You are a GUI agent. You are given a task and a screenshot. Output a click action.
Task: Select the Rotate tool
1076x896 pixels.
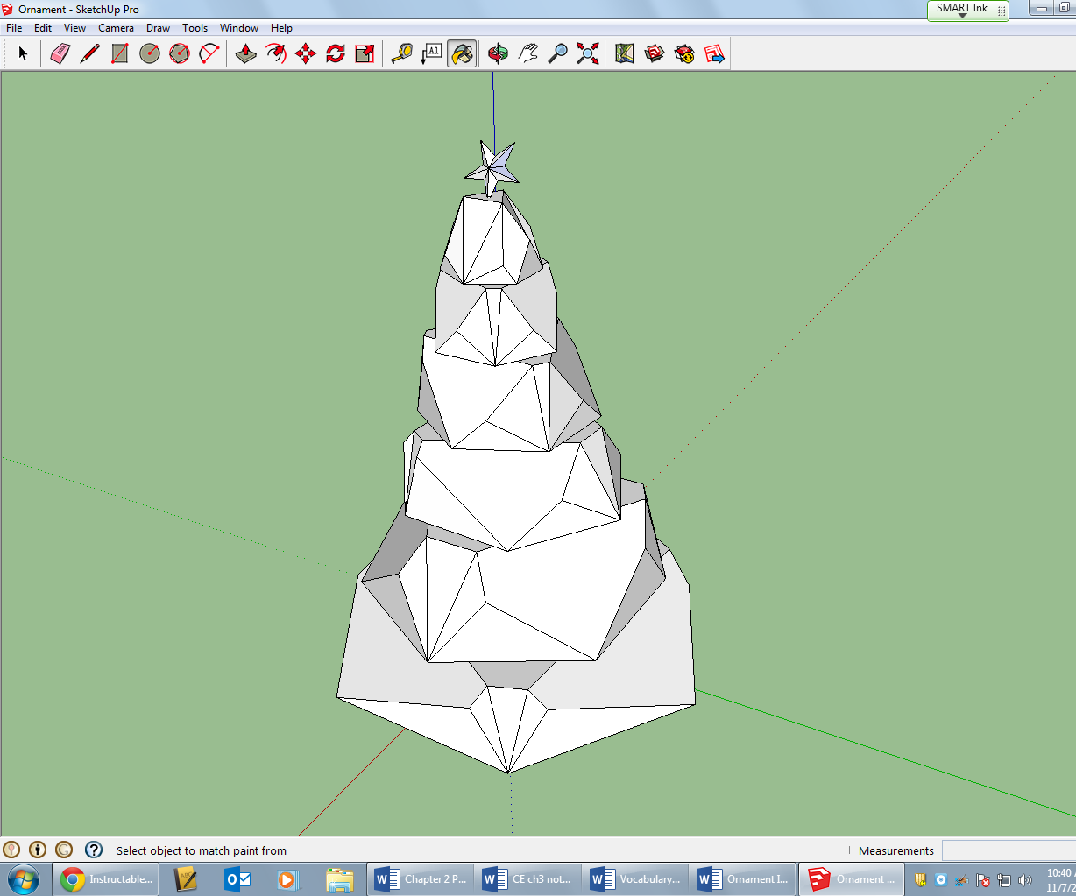pyautogui.click(x=334, y=53)
